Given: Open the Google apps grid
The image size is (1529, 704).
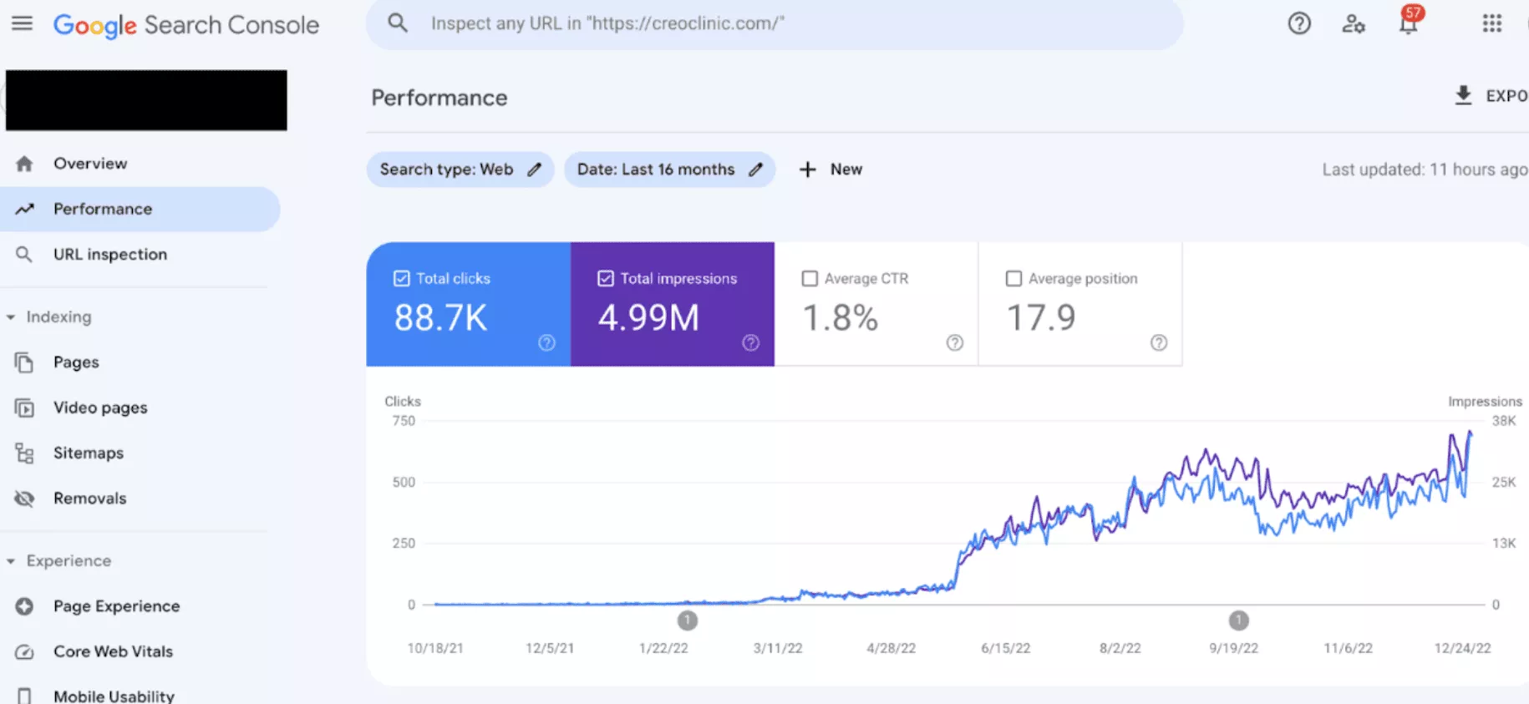Looking at the screenshot, I should click(x=1492, y=23).
